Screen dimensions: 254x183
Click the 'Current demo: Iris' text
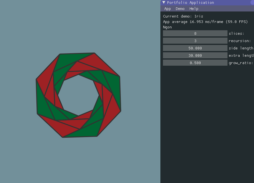[x=183, y=16]
